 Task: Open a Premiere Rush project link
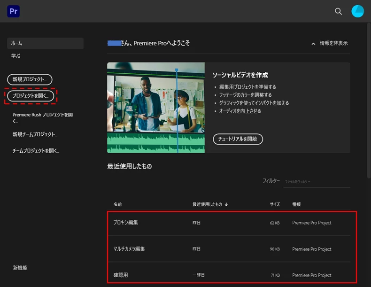(43, 117)
